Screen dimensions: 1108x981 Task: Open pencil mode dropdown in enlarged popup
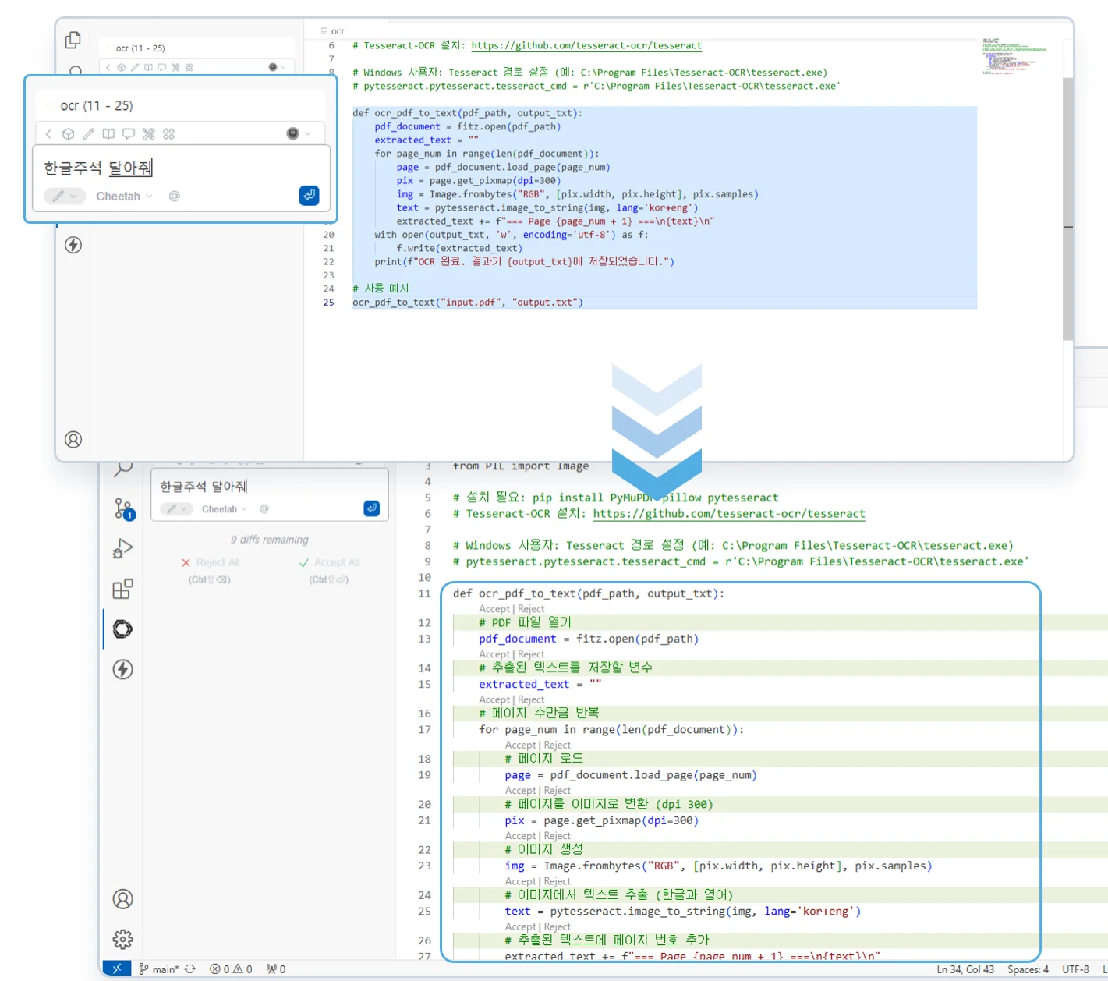tap(64, 197)
